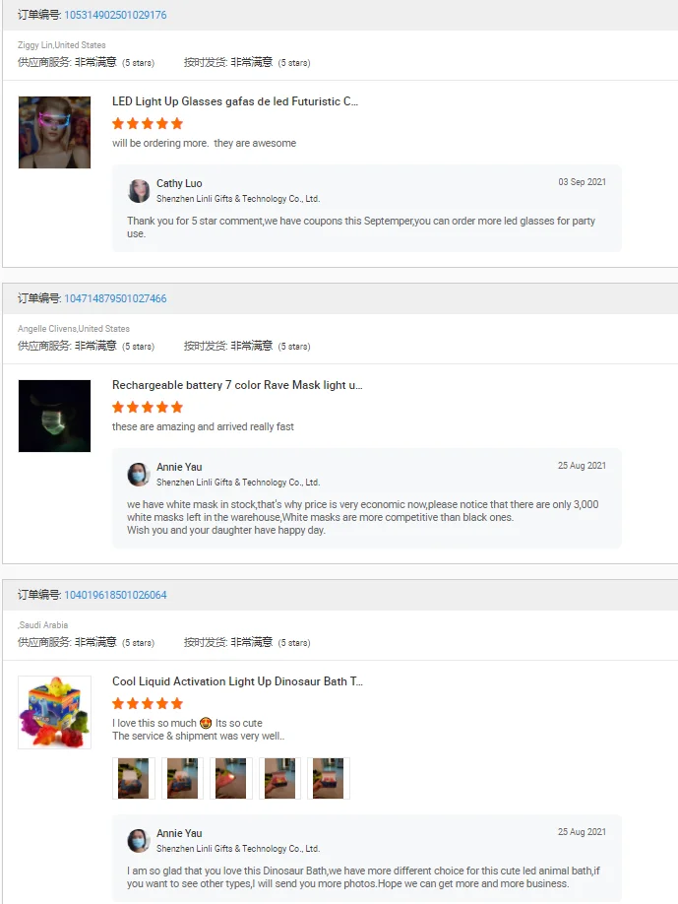View the second review photo of dinosaur toy
Screen dimensions: 678x904
point(182,778)
